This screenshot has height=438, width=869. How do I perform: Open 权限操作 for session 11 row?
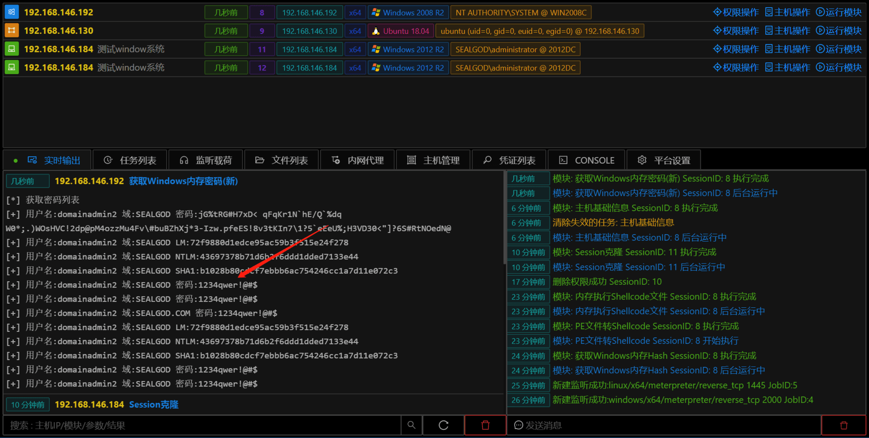[x=736, y=49]
